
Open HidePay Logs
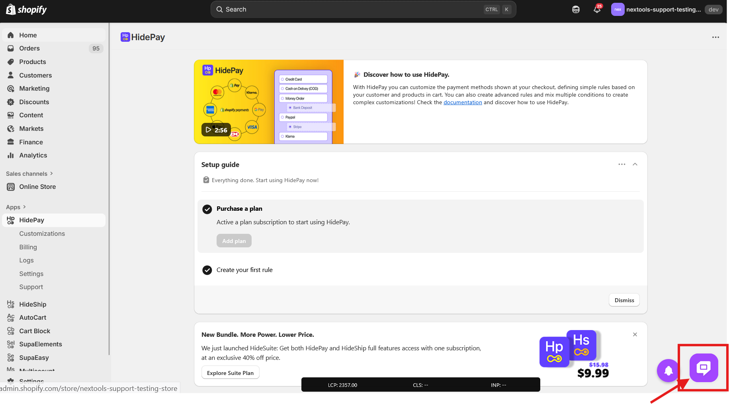[x=27, y=260]
